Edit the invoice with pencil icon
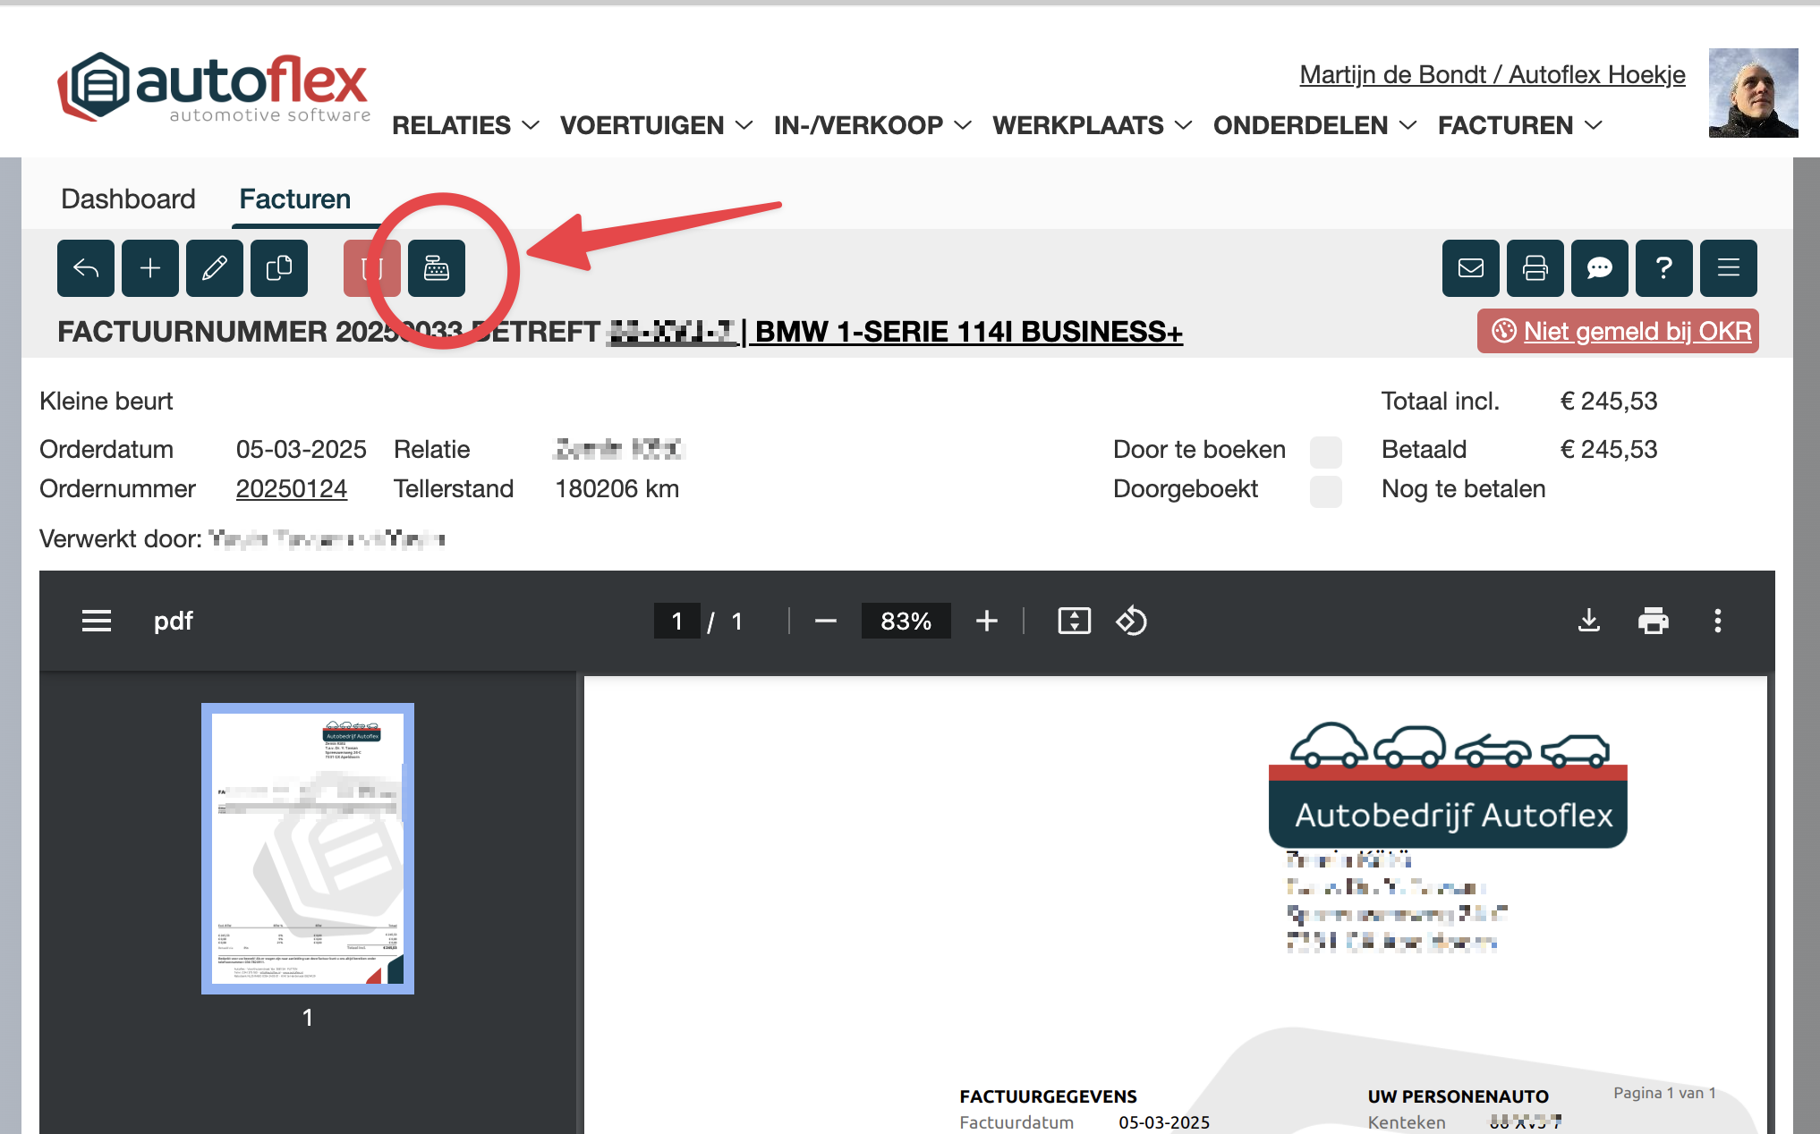The image size is (1820, 1134). tap(215, 268)
